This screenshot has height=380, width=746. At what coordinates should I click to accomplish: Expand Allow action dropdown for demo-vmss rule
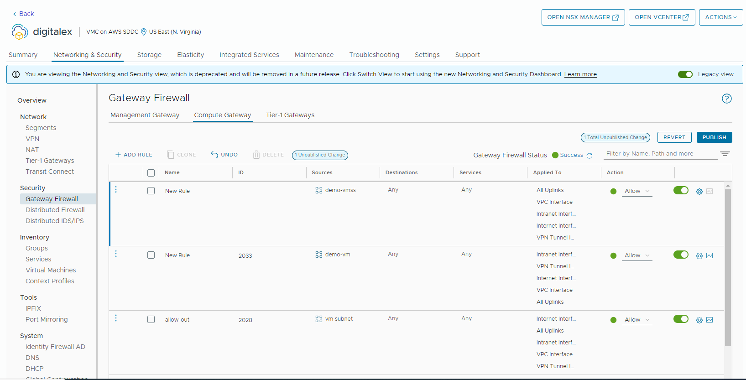tap(637, 192)
